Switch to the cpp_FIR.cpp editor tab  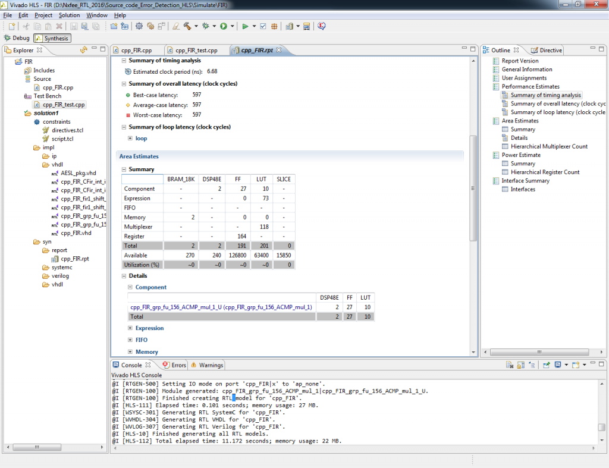136,50
